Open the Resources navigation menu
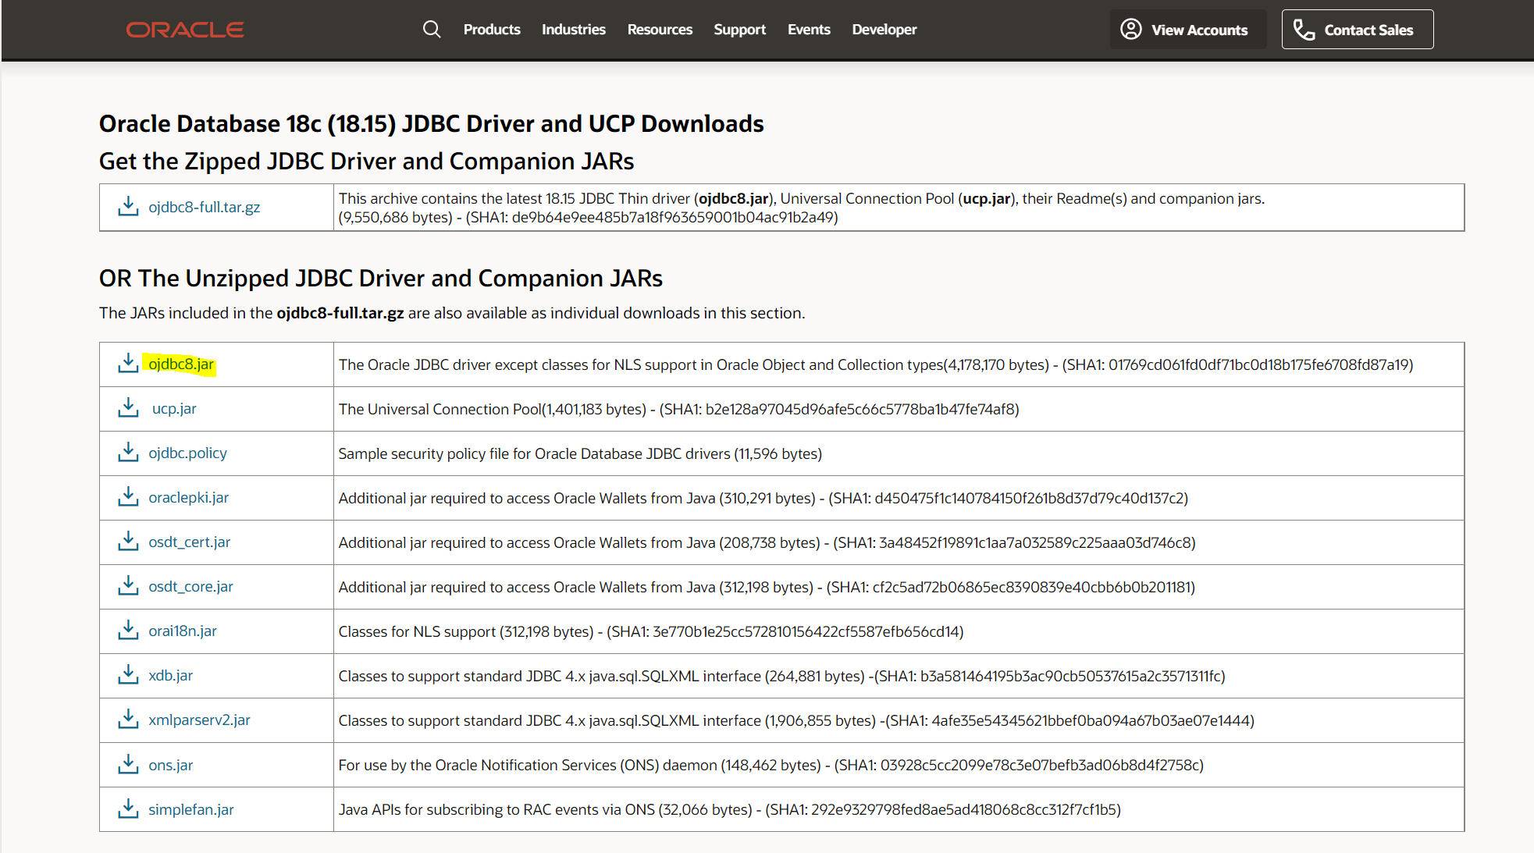 coord(660,30)
